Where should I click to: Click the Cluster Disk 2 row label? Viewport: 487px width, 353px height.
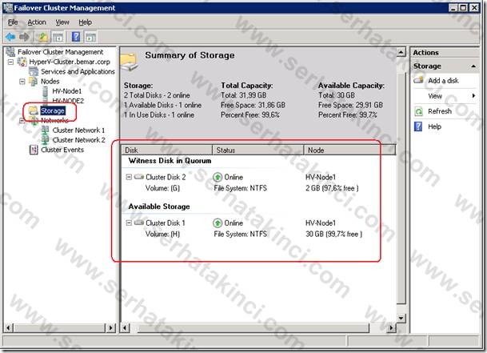click(166, 177)
